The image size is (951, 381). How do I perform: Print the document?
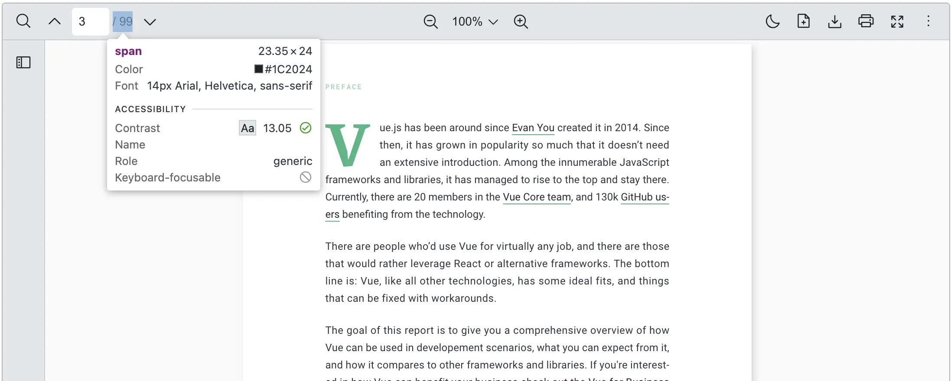pos(866,21)
